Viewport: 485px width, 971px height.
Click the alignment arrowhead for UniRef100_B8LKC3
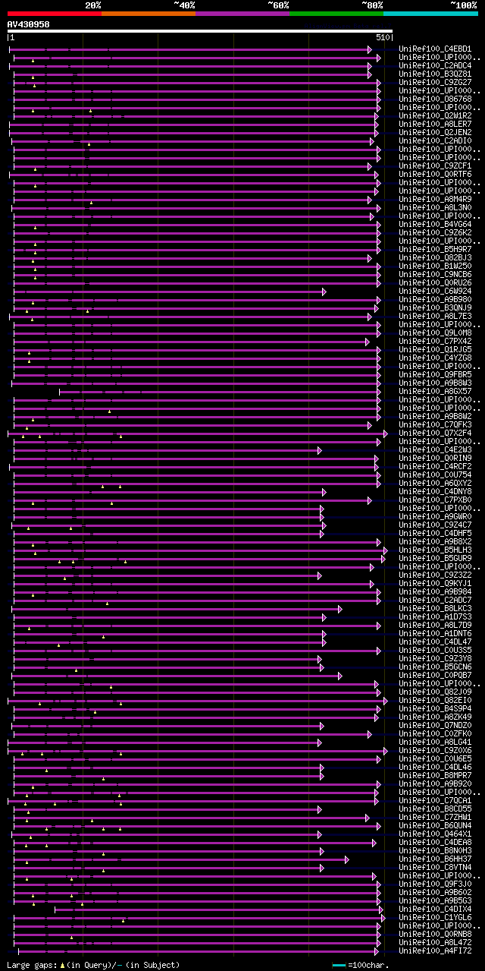pos(340,609)
